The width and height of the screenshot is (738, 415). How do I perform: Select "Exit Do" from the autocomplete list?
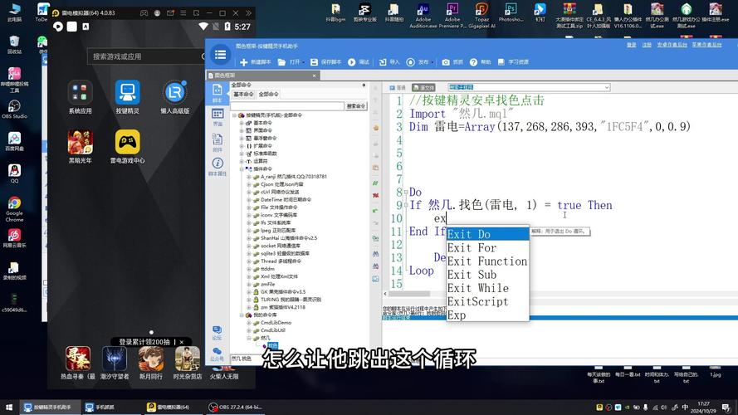(486, 234)
